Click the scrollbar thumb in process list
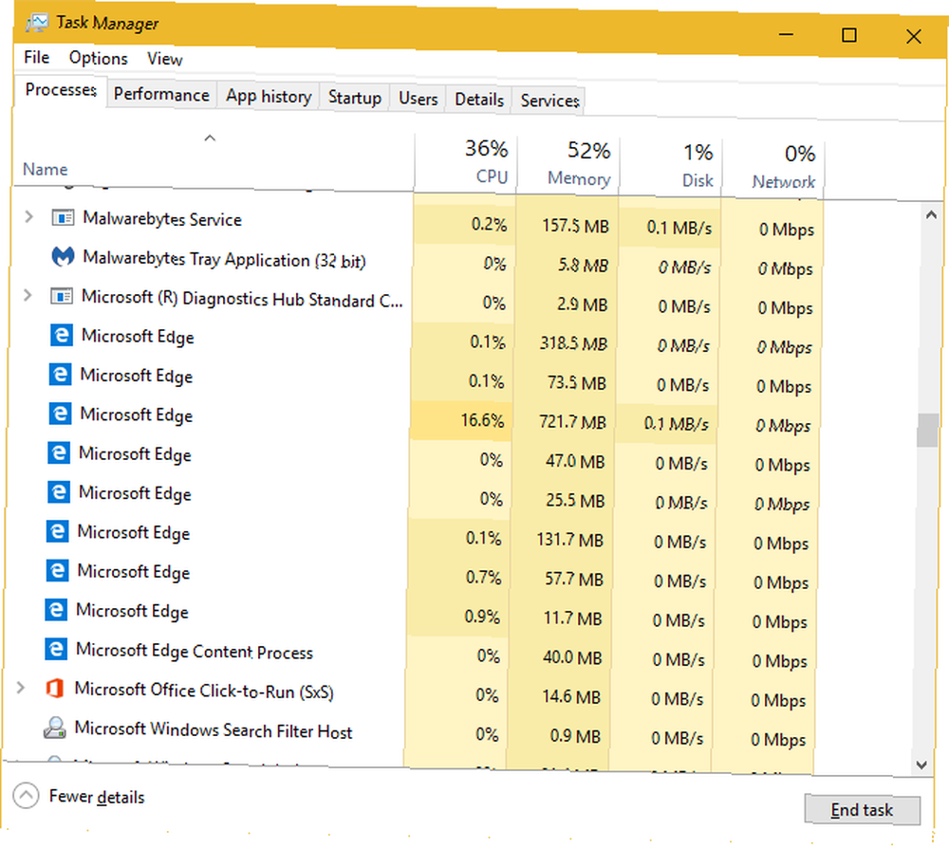949x848 pixels. [x=926, y=430]
